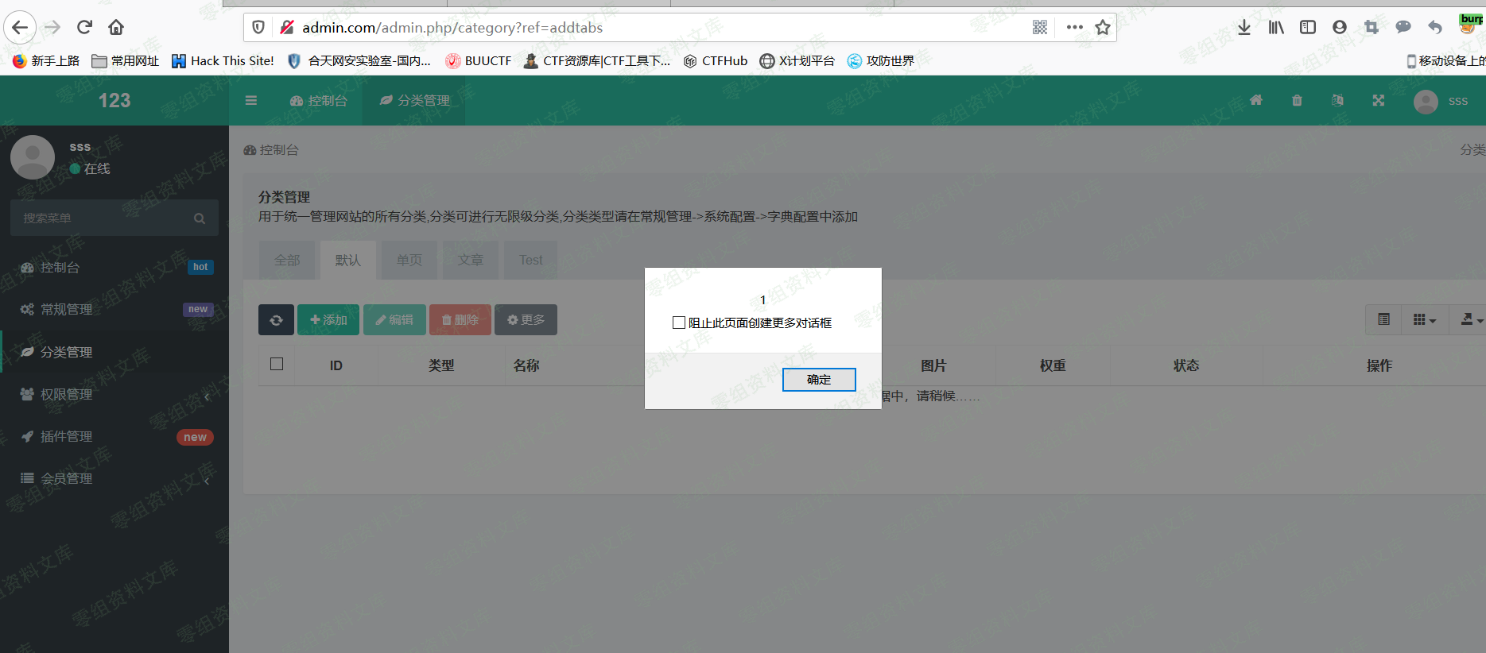This screenshot has height=653, width=1486.
Task: Bookmark this page with the star icon
Action: point(1103,28)
